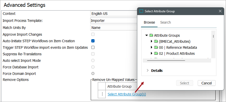The width and height of the screenshot is (226, 102).
Task: Close the Select Attribute Group dialog
Action: 220,11
